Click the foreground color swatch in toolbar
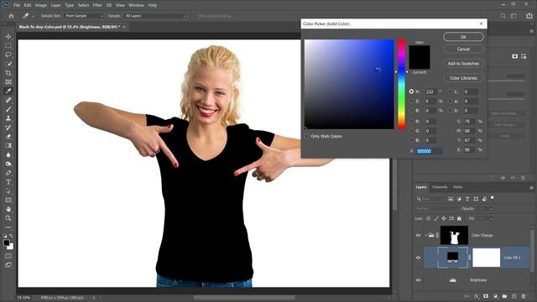 [7, 242]
